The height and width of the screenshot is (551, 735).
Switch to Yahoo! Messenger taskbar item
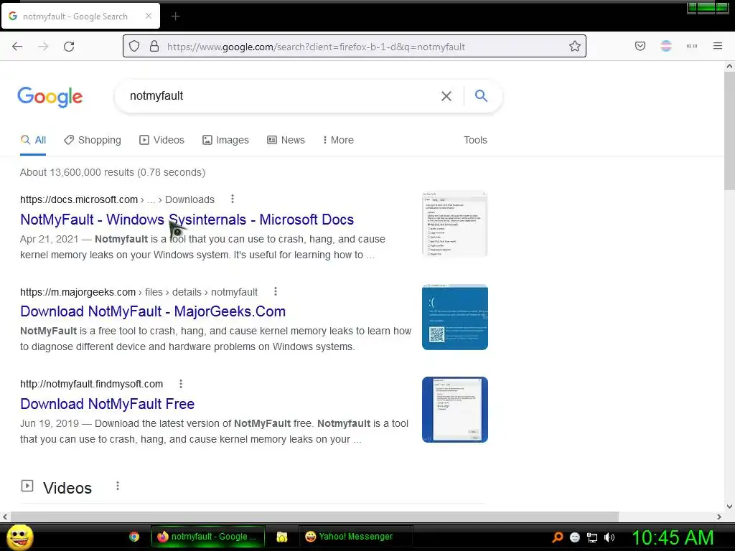pos(355,537)
